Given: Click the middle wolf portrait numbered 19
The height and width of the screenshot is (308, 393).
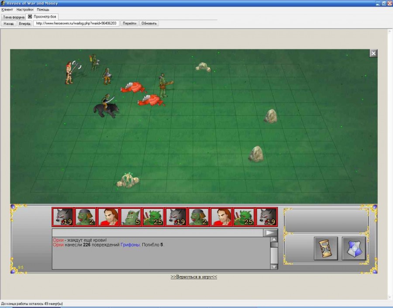Looking at the screenshot, I should pyautogui.click(x=176, y=217).
